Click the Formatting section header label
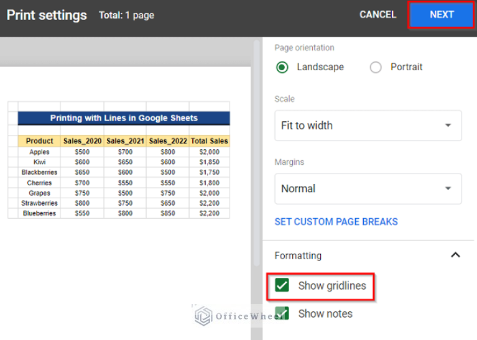 pos(298,255)
